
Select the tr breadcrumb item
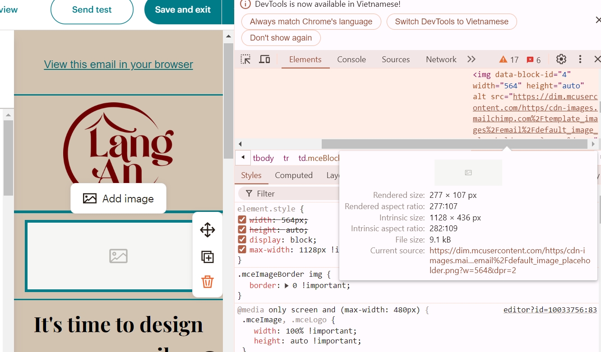pyautogui.click(x=286, y=158)
